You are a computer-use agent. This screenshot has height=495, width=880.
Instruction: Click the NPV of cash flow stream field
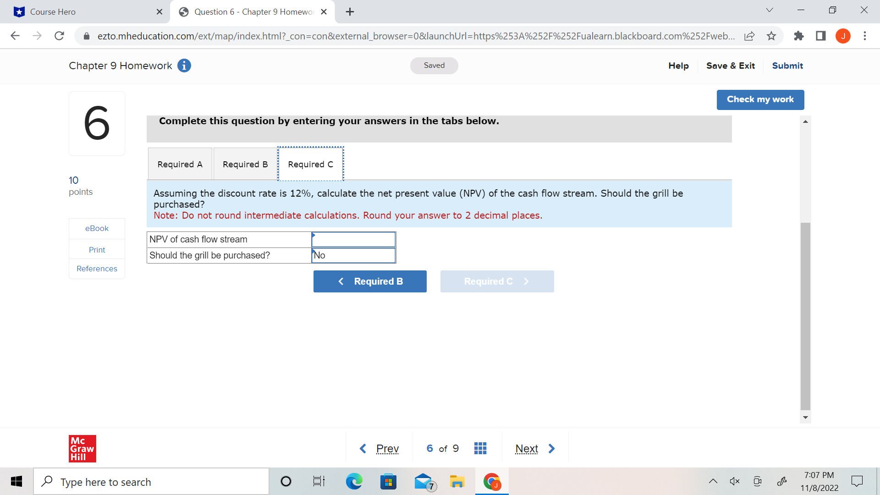click(353, 239)
